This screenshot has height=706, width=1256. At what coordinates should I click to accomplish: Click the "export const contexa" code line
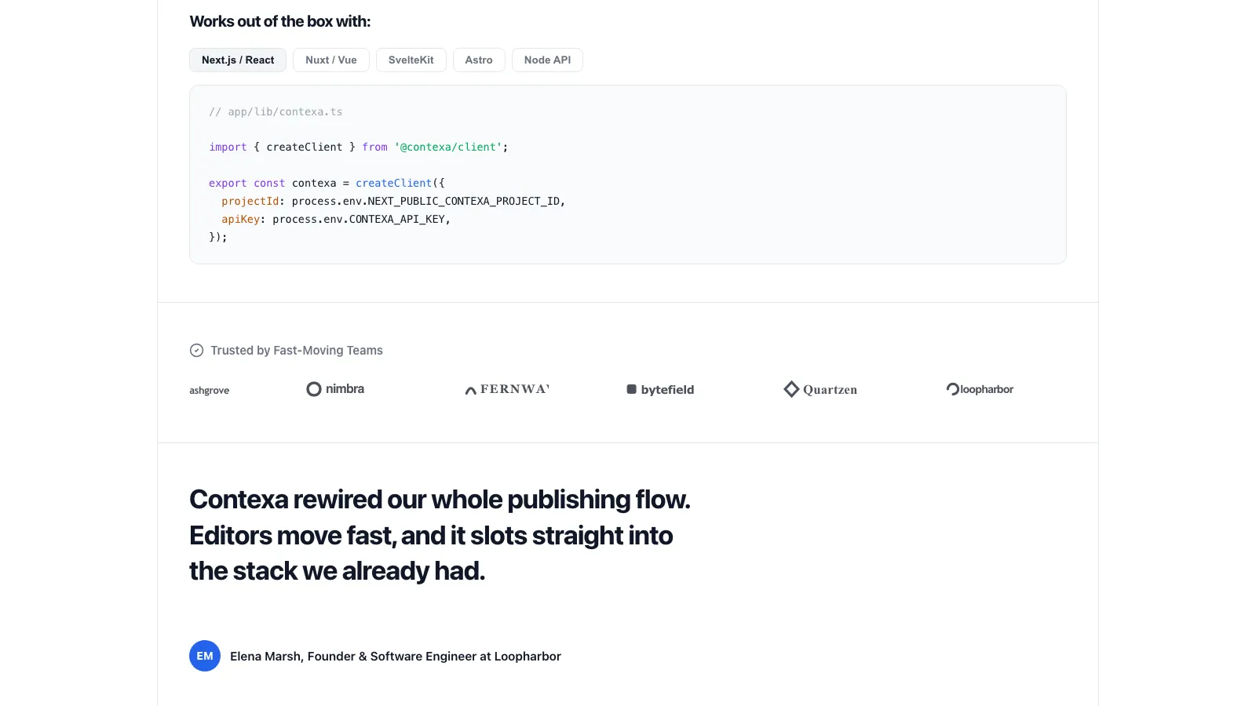coord(327,184)
